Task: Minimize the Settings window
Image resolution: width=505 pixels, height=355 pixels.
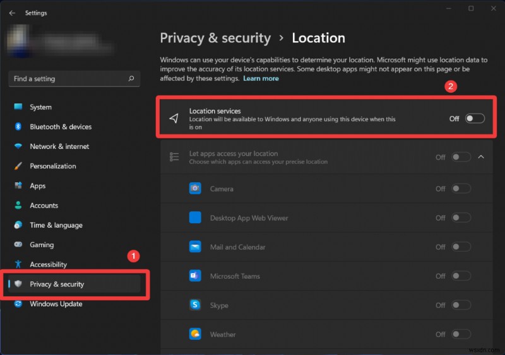Action: 449,8
